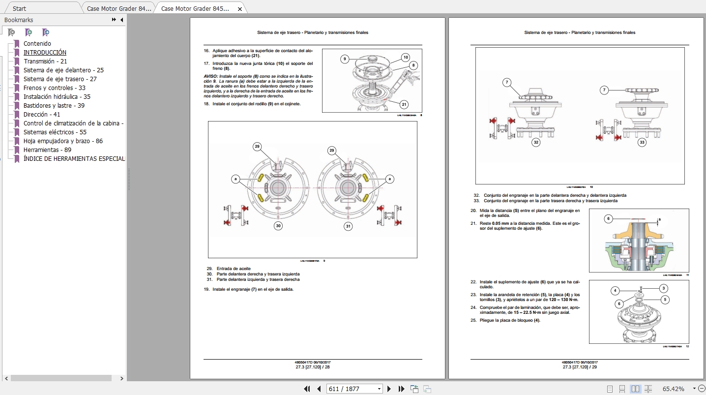Image resolution: width=706 pixels, height=395 pixels.
Task: Open Control de climatización de la cabina bookmark
Action: coord(74,123)
